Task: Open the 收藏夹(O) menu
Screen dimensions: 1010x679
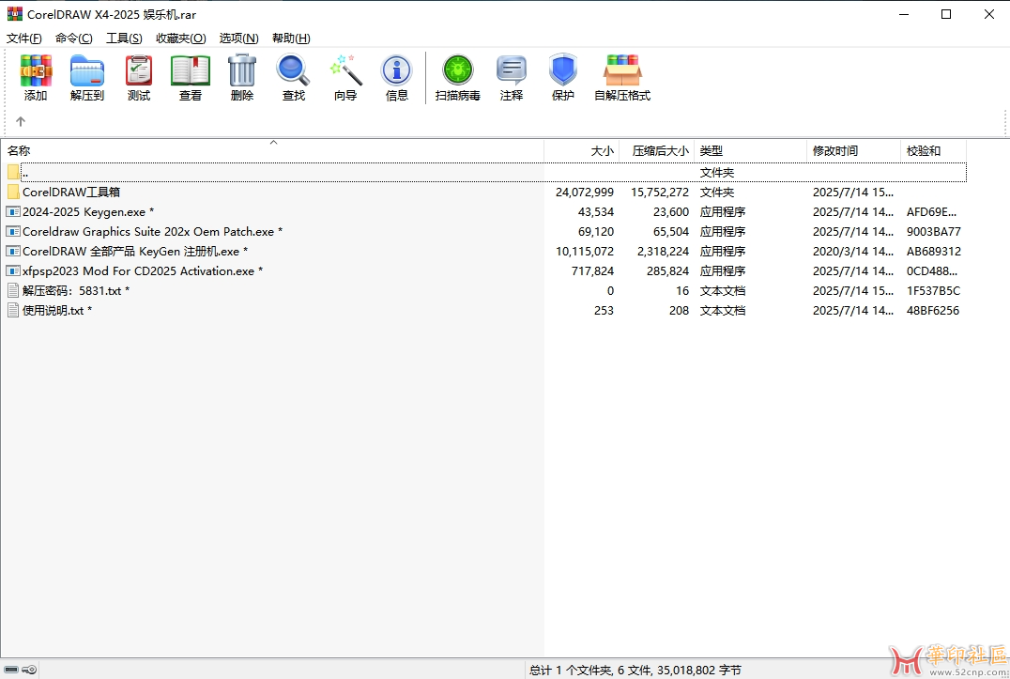Action: click(181, 38)
